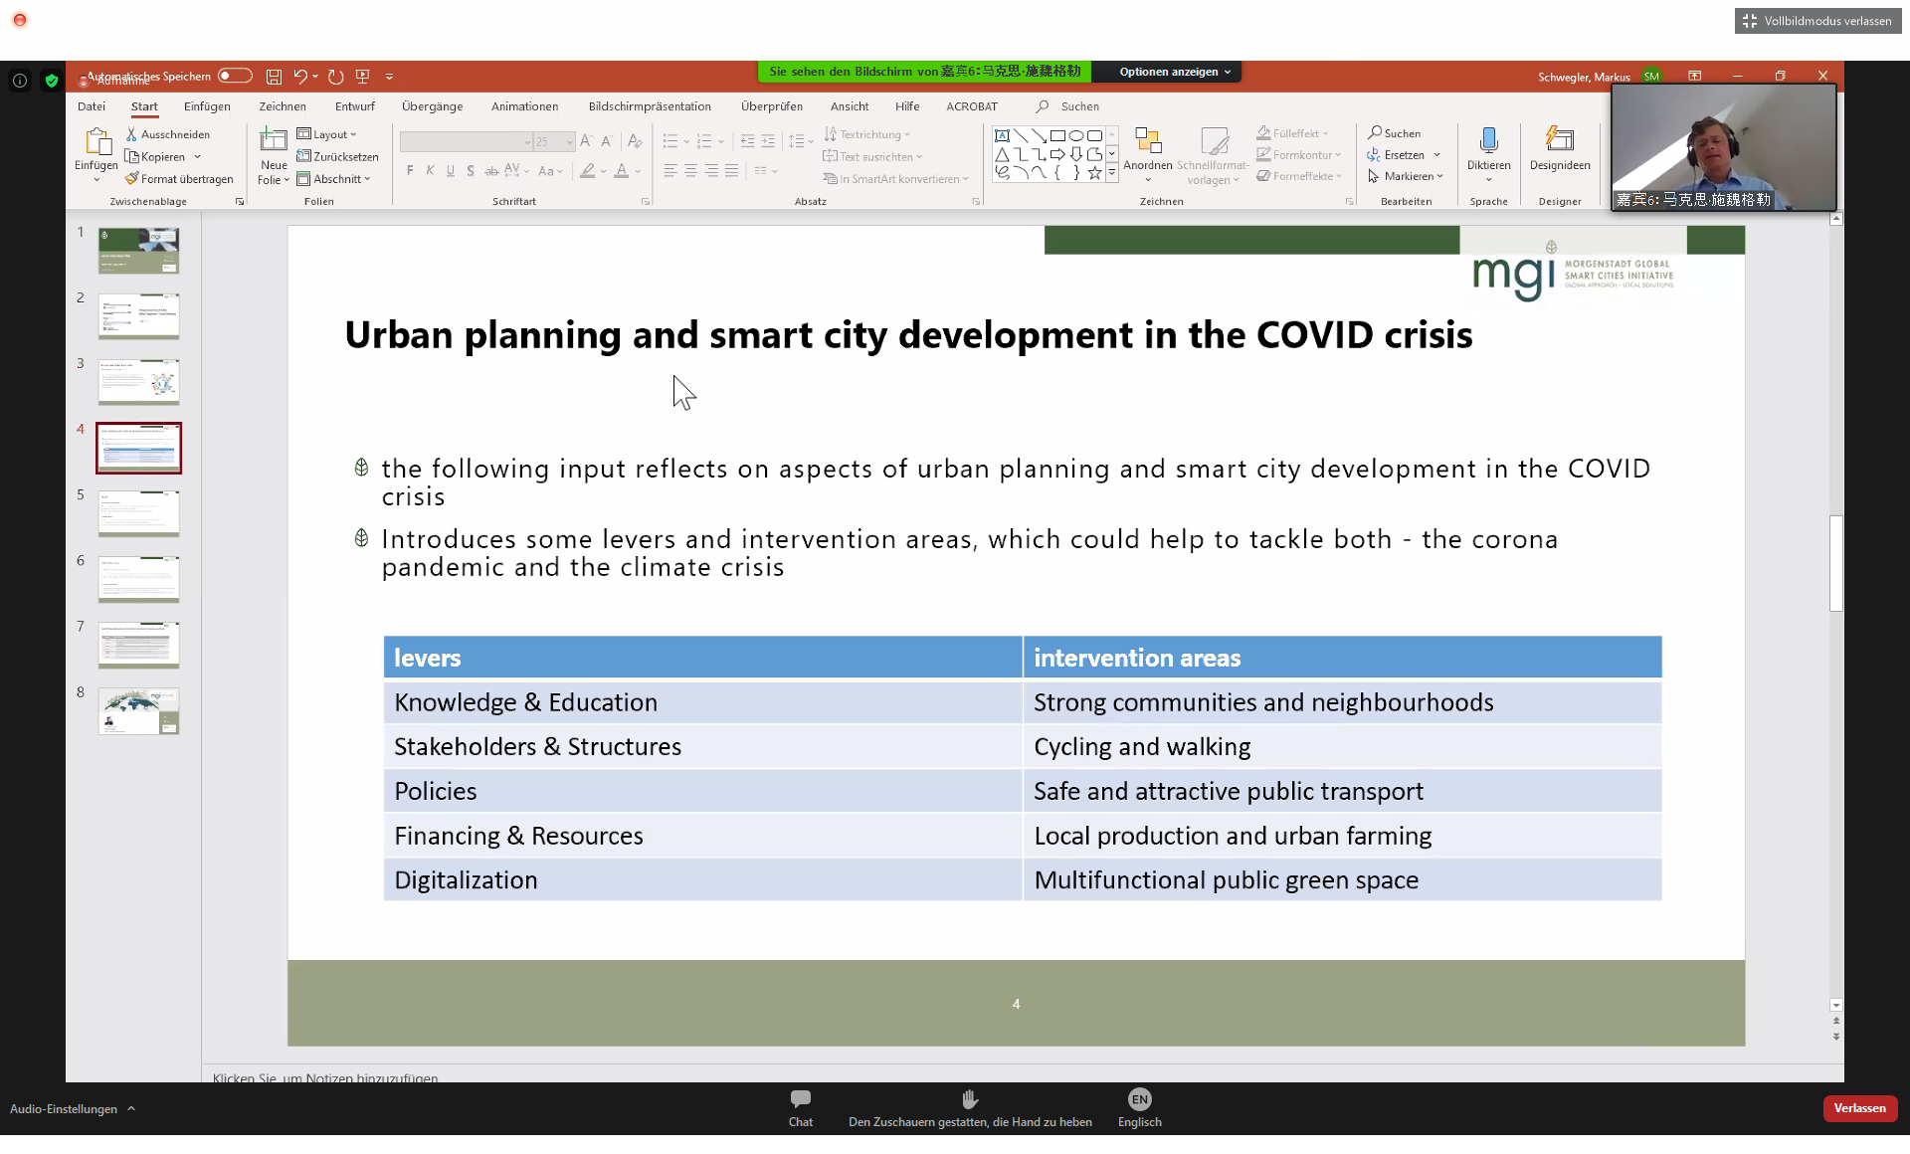Viewport: 1910px width, 1154px height.
Task: Toggle the Automatisches Speichern switch
Action: tap(235, 76)
